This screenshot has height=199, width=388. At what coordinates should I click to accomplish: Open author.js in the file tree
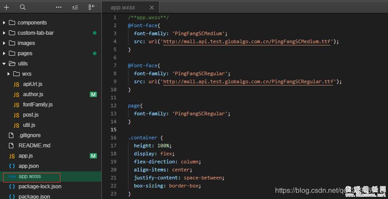33,94
